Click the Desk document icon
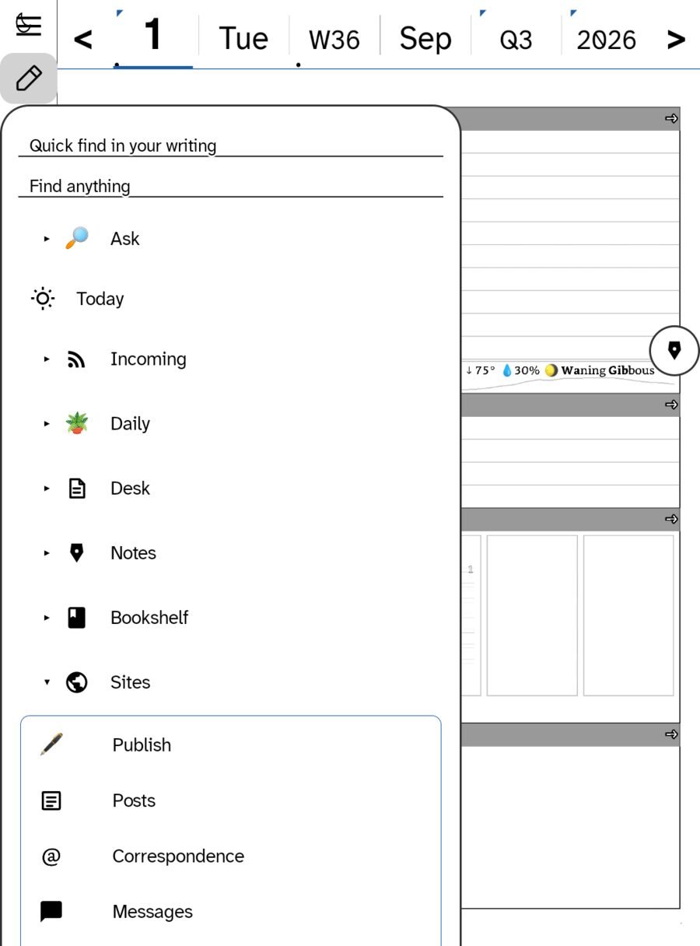This screenshot has height=946, width=700. point(76,489)
